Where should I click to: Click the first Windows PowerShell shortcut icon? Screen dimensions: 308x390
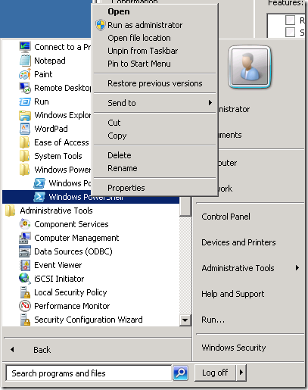click(39, 183)
